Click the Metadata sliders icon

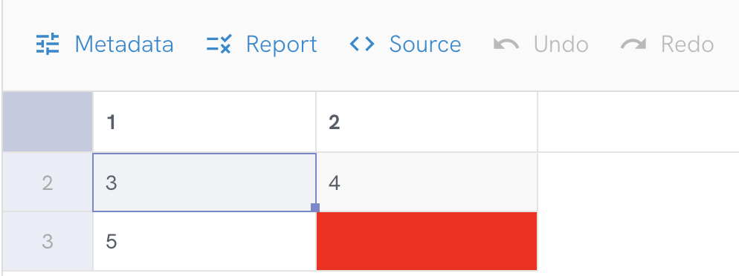48,45
